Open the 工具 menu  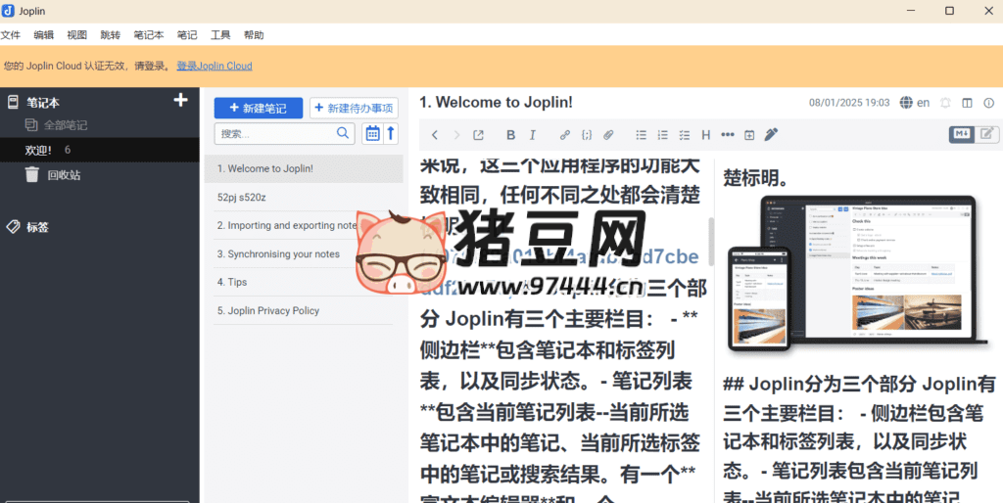[220, 35]
